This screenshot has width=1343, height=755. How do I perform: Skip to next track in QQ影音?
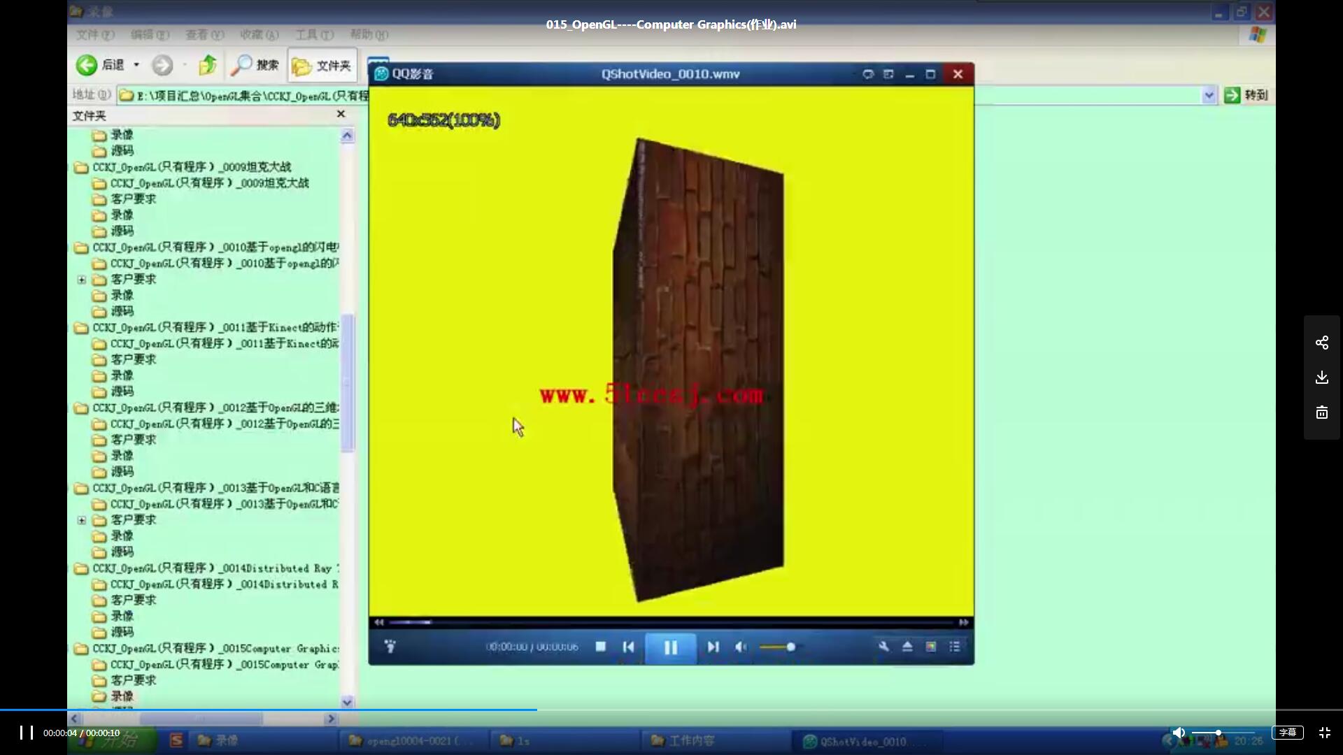[x=713, y=647]
